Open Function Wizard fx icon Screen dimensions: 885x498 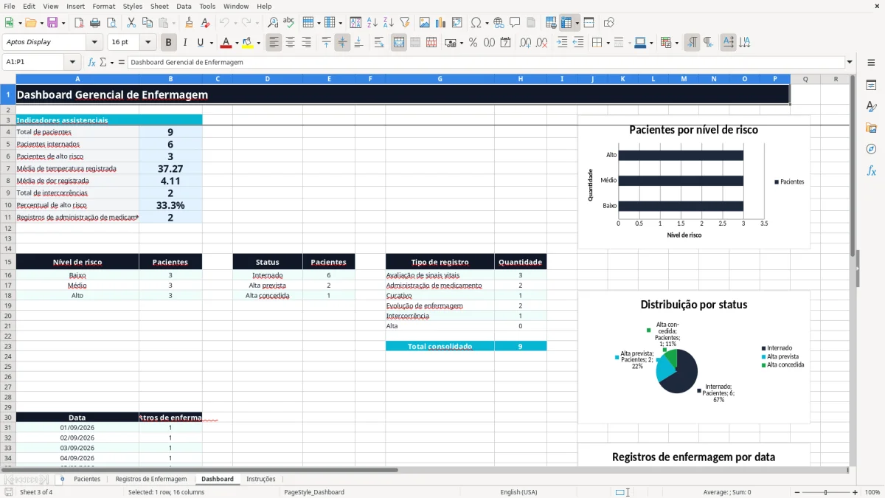[91, 62]
